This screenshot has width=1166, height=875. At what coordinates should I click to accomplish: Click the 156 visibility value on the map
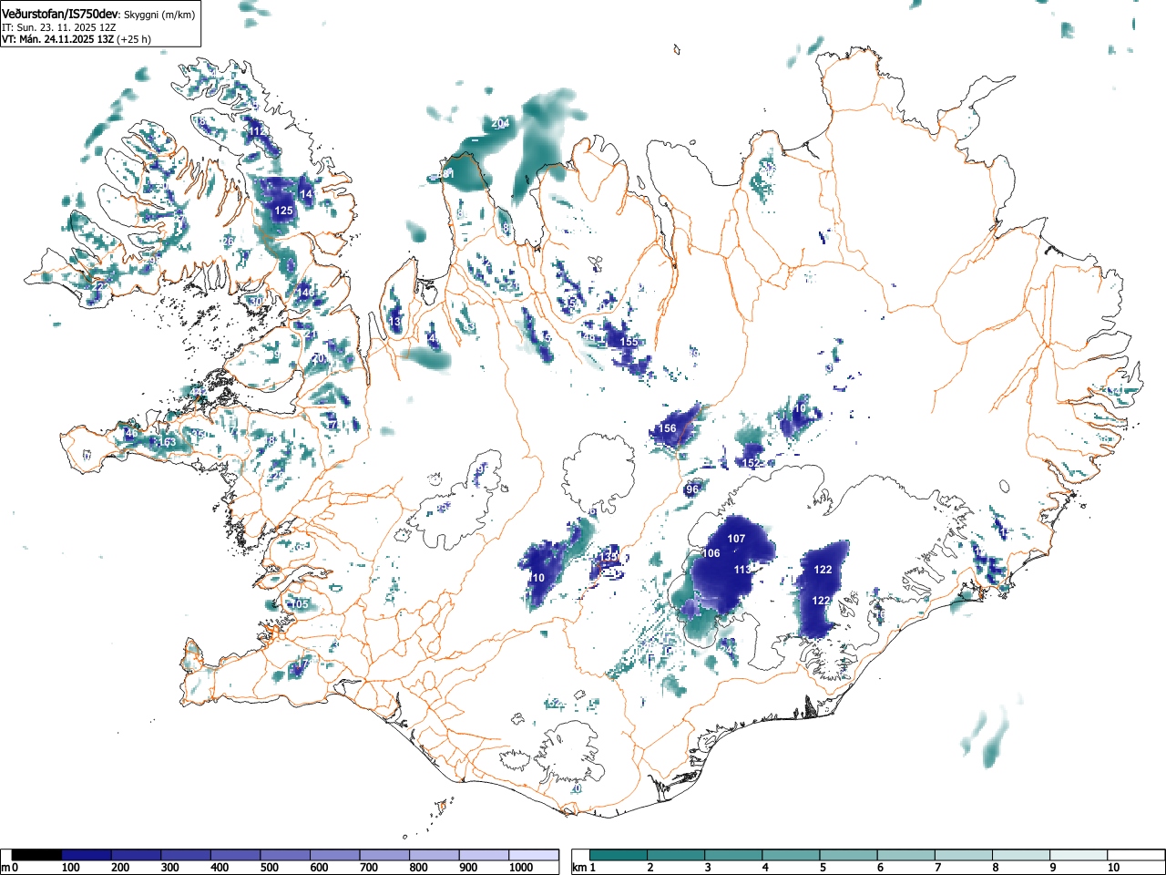(668, 428)
